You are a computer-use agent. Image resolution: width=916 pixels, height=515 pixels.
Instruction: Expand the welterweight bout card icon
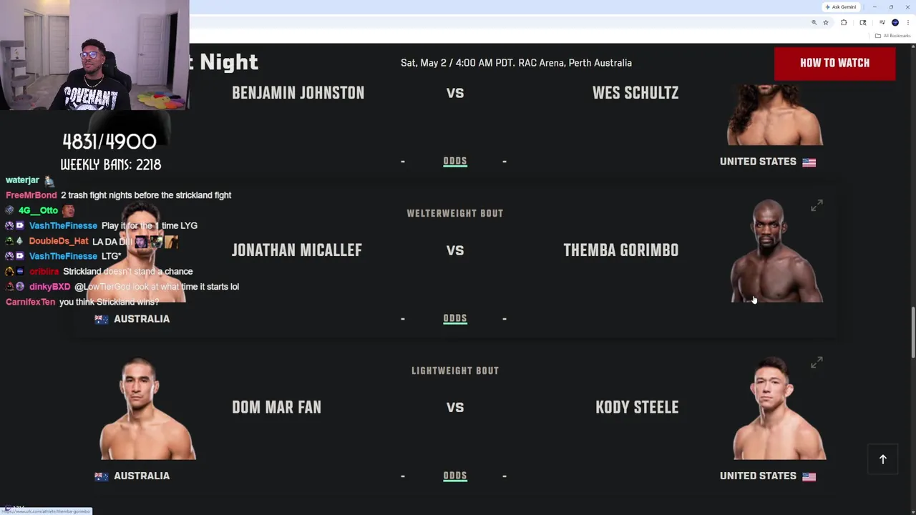[x=817, y=206]
